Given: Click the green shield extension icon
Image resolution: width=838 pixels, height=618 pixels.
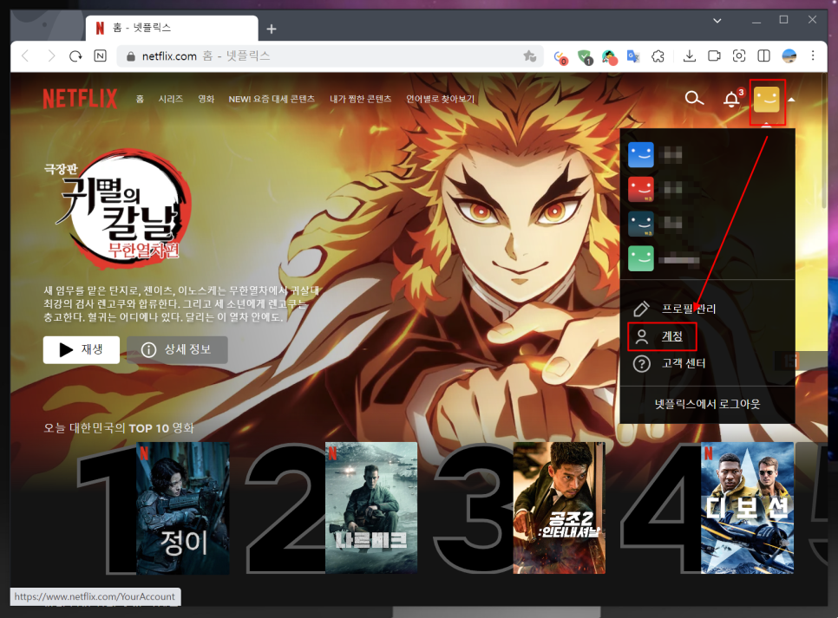Looking at the screenshot, I should tap(585, 56).
